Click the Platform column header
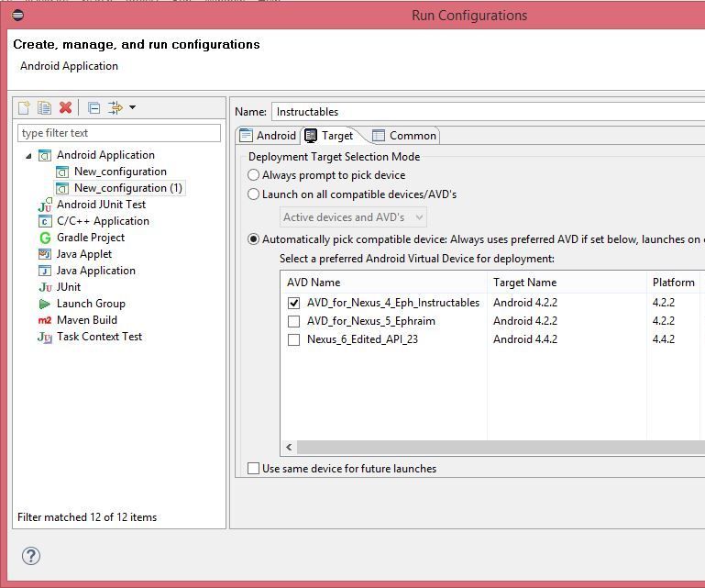 (673, 283)
